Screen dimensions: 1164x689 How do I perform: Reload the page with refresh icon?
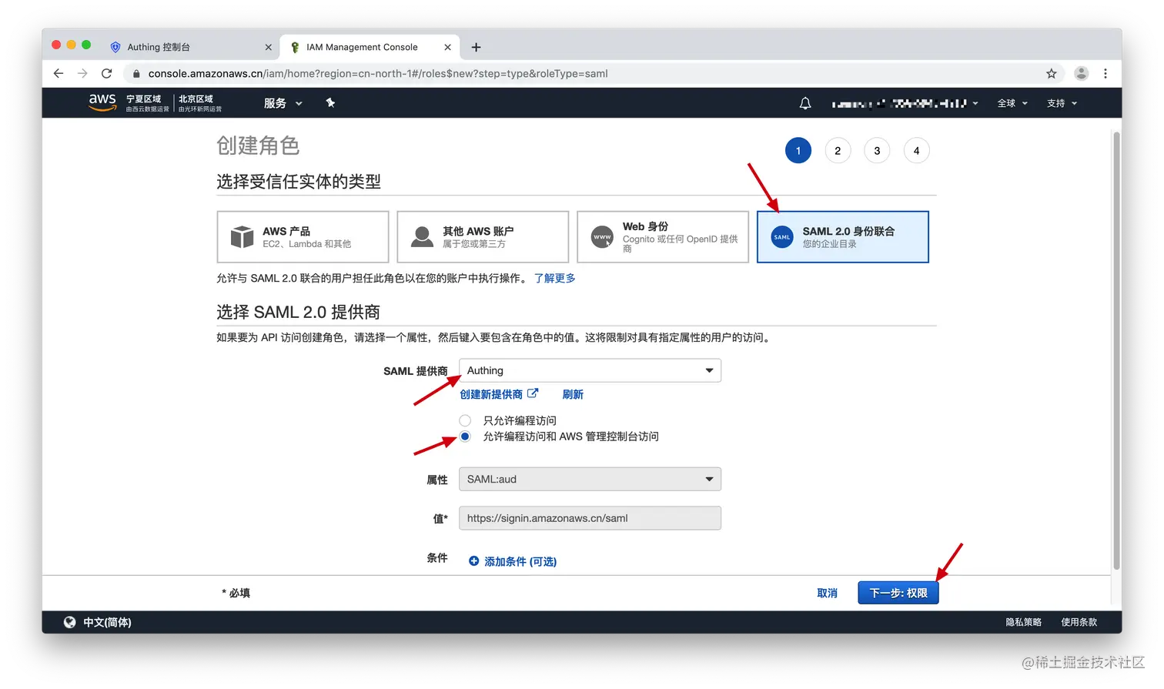[x=107, y=73]
